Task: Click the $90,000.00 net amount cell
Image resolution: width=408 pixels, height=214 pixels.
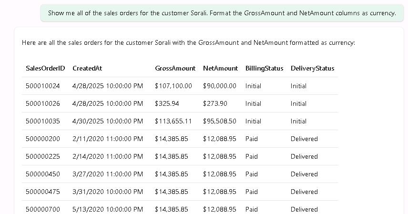Action: [x=219, y=86]
